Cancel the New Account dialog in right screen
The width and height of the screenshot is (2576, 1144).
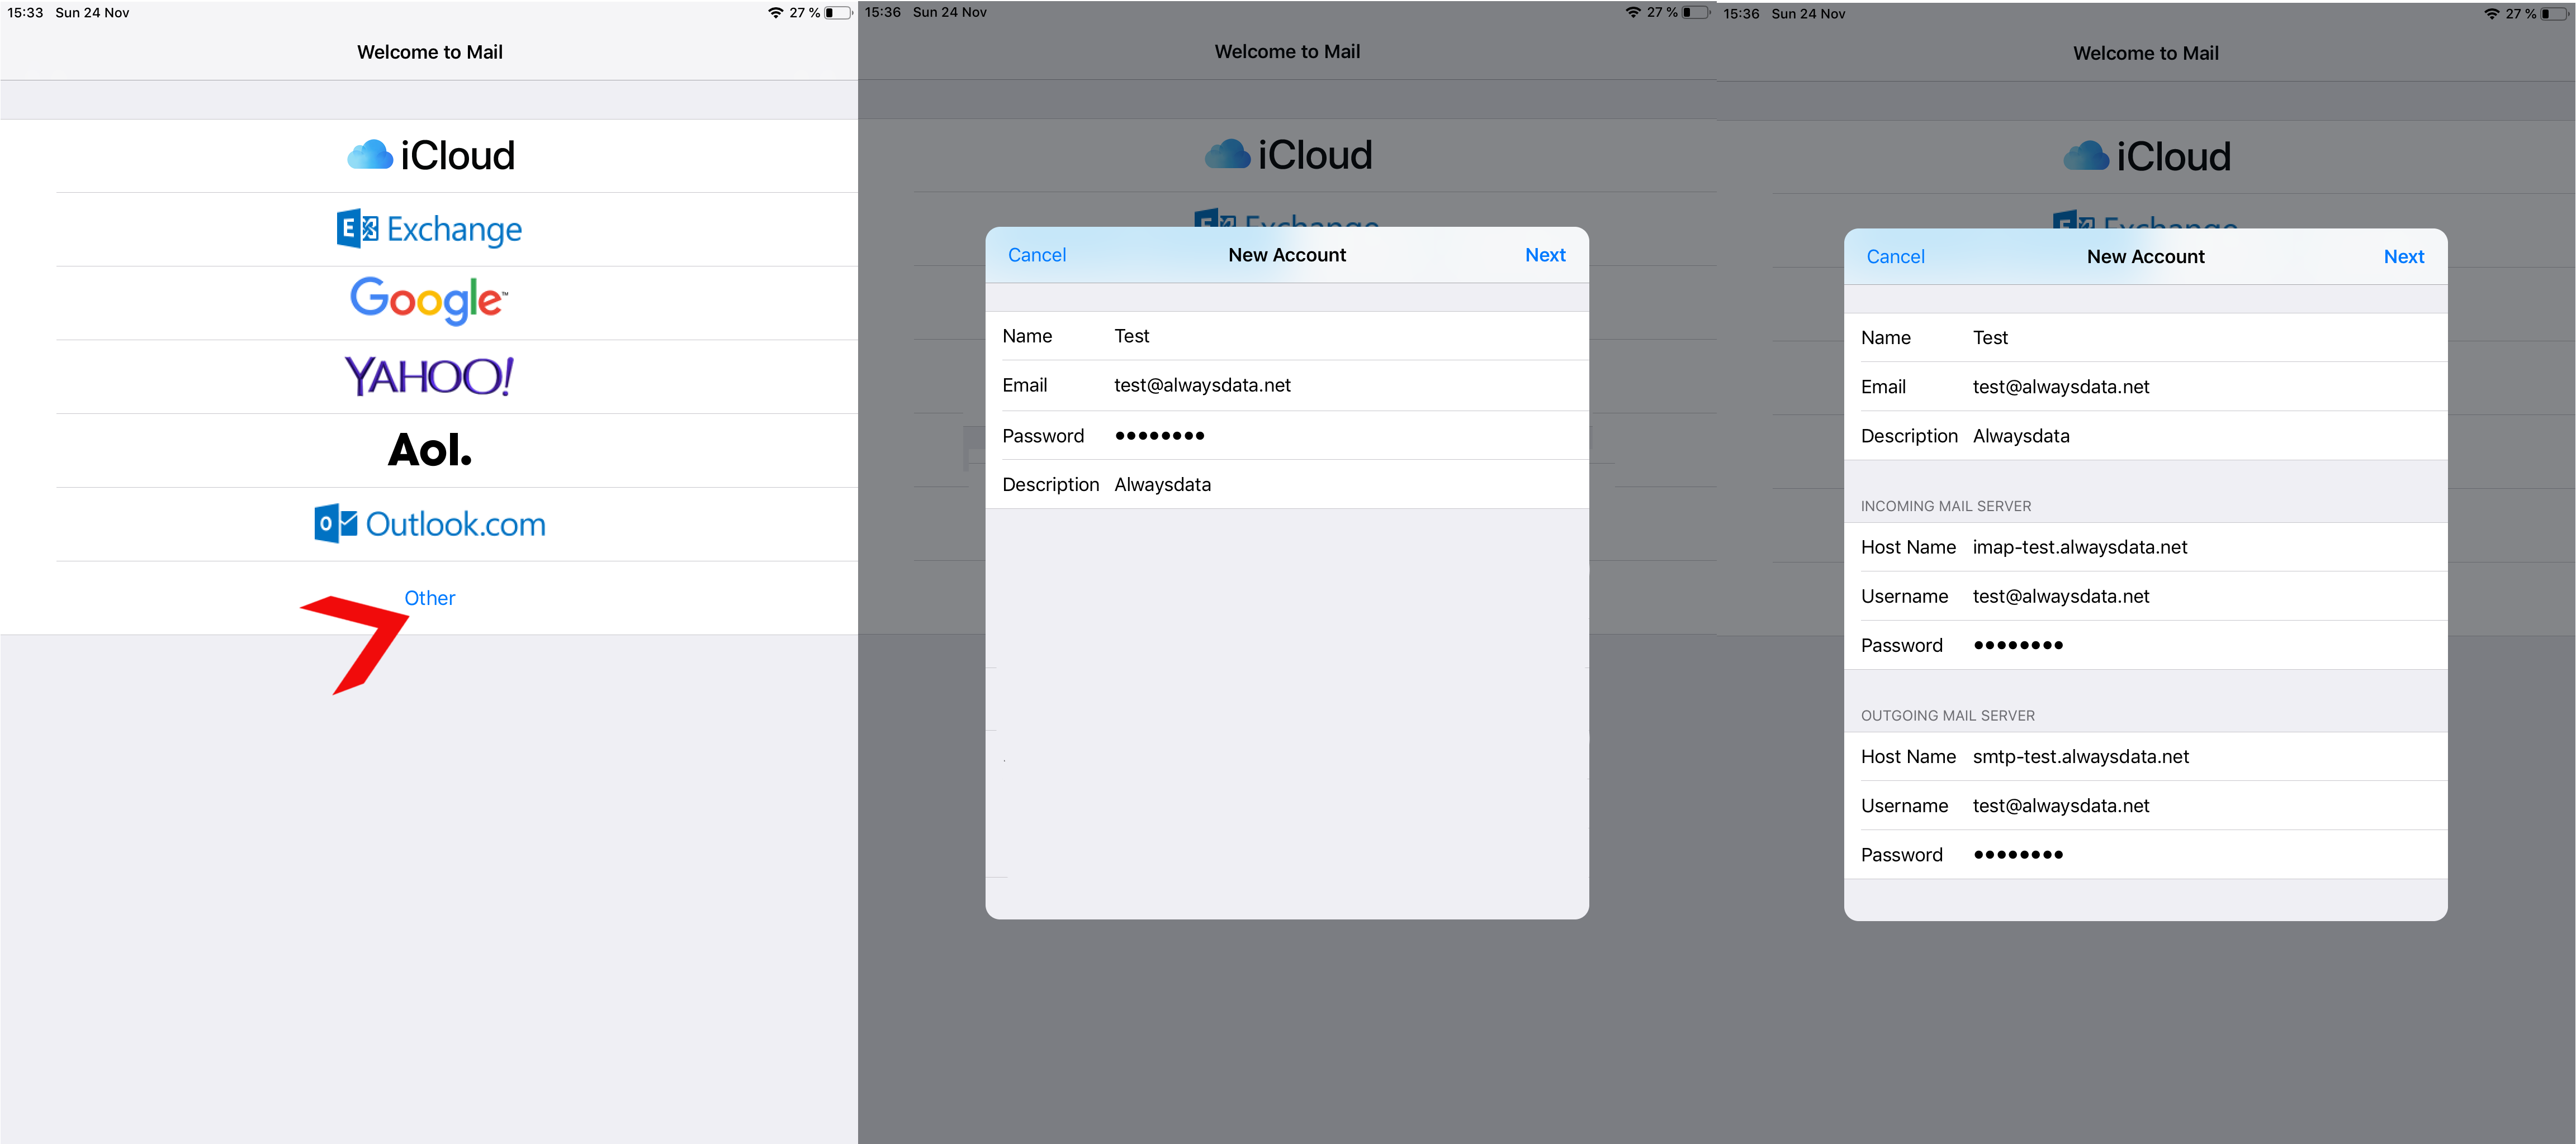pyautogui.click(x=1895, y=257)
